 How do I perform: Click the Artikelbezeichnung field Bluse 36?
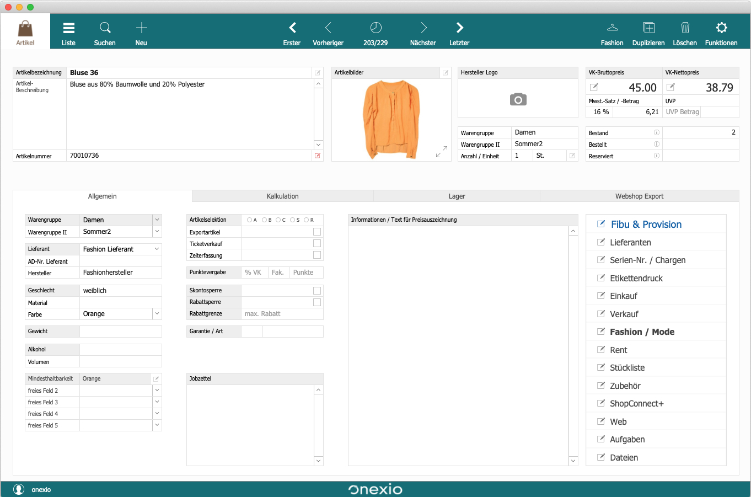[189, 73]
